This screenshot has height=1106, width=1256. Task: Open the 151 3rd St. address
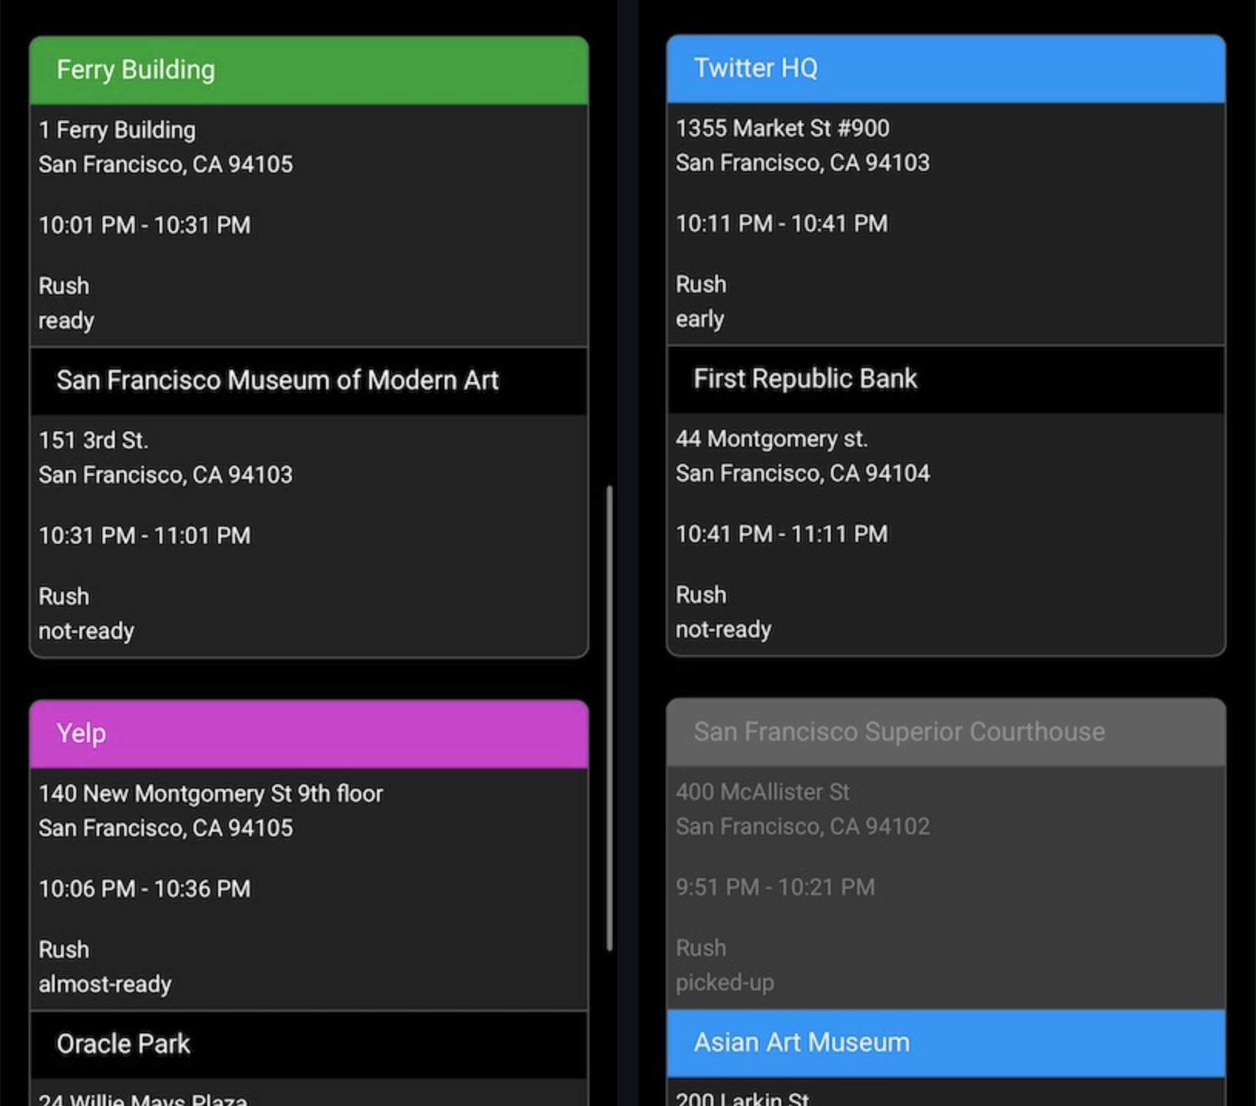[x=93, y=441]
